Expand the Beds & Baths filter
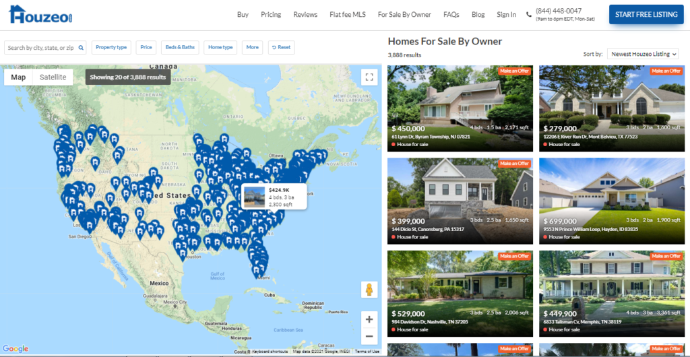The height and width of the screenshot is (357, 690). (180, 47)
